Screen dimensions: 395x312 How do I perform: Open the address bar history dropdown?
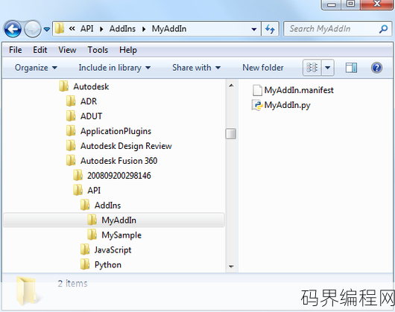click(x=254, y=29)
